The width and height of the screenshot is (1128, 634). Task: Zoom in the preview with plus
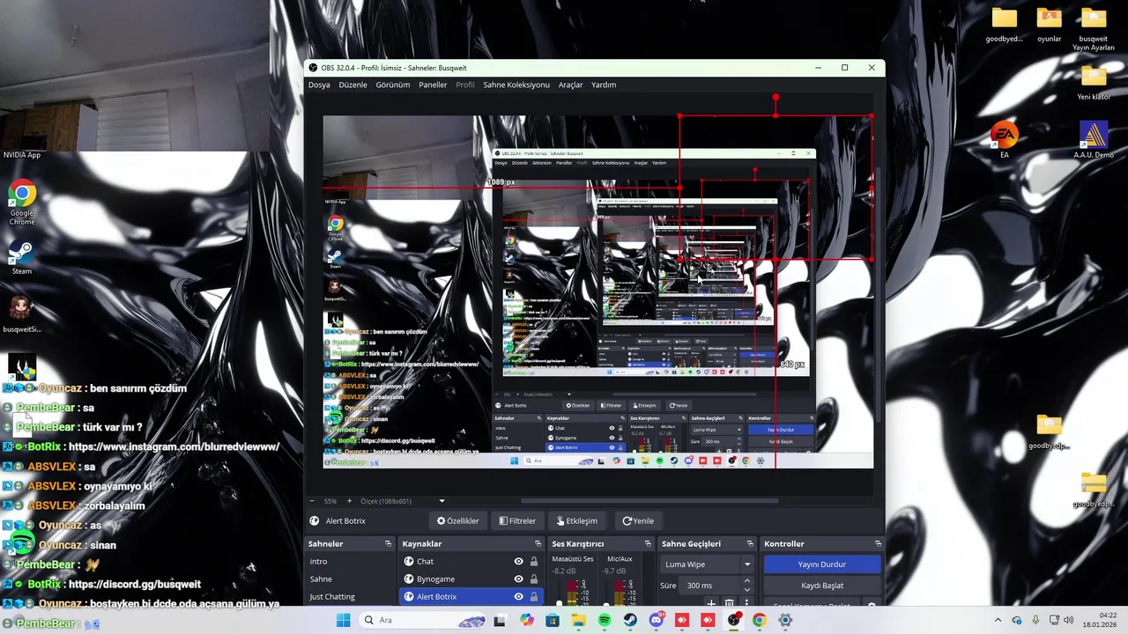coord(349,501)
